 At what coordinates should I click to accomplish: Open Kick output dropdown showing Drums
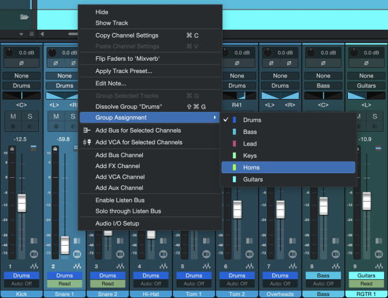21,85
